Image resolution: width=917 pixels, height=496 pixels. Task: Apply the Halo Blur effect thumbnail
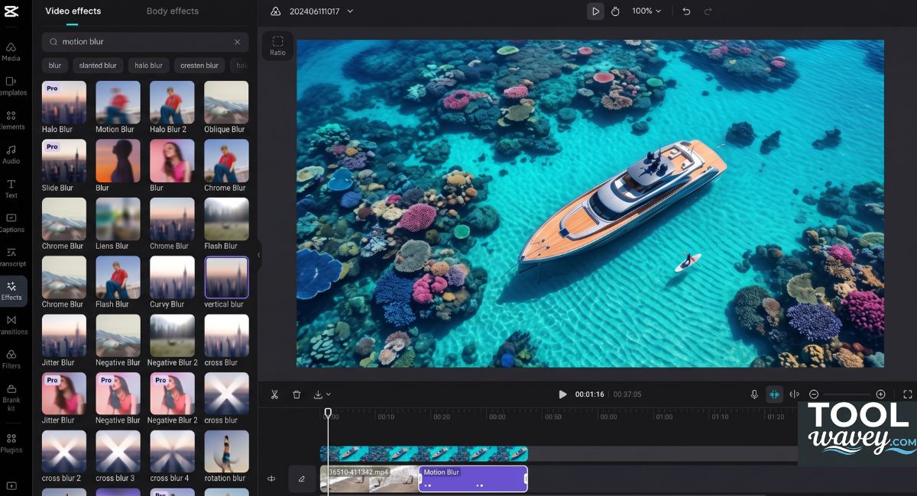[x=64, y=103]
